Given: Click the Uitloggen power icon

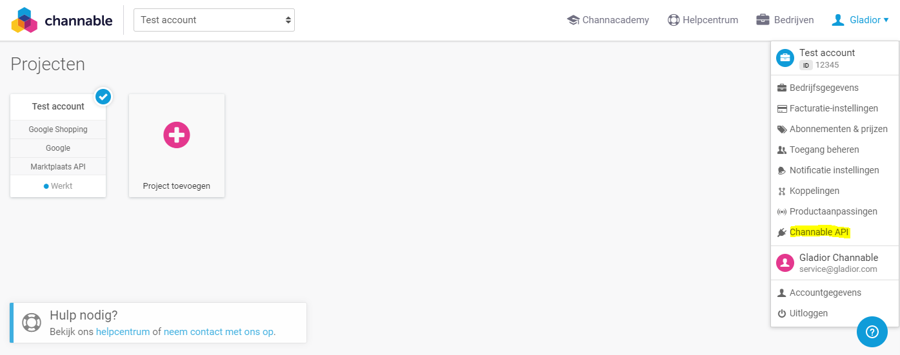Looking at the screenshot, I should (782, 314).
